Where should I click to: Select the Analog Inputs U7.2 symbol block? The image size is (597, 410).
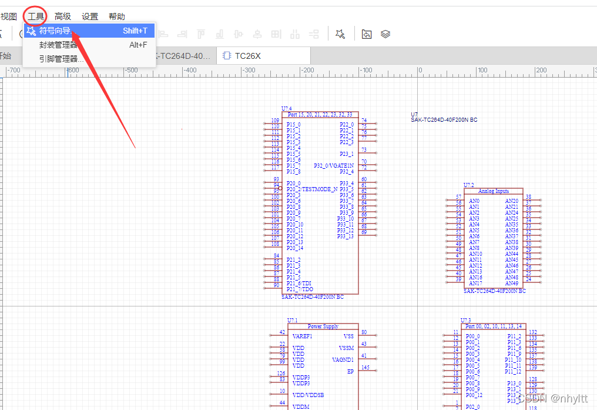(x=494, y=241)
